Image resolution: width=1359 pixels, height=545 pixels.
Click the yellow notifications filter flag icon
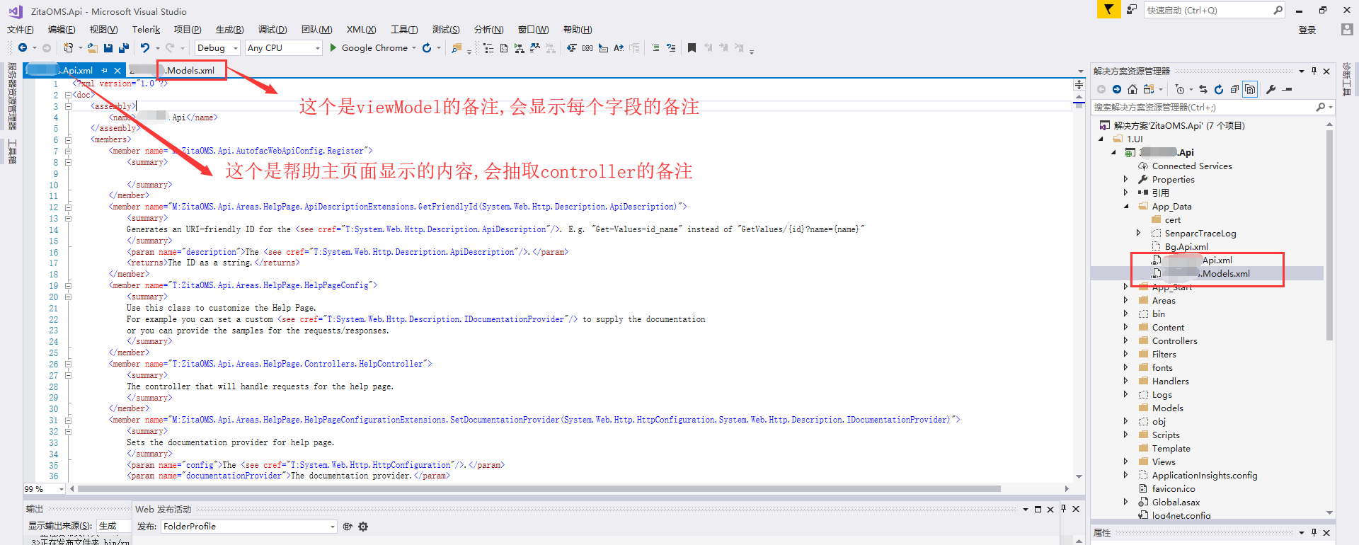(x=1108, y=9)
